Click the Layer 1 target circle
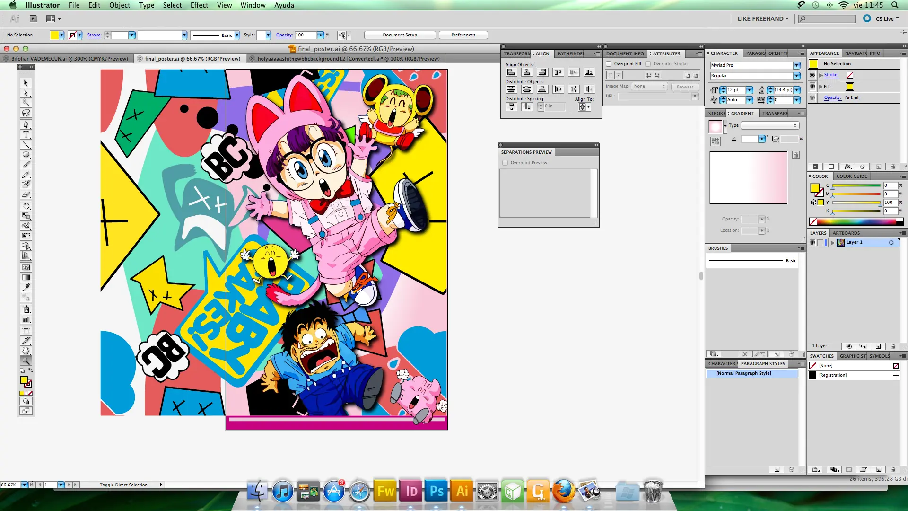The width and height of the screenshot is (908, 511). point(891,243)
